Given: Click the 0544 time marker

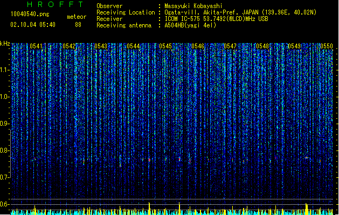Looking at the screenshot, I should coord(133,46).
